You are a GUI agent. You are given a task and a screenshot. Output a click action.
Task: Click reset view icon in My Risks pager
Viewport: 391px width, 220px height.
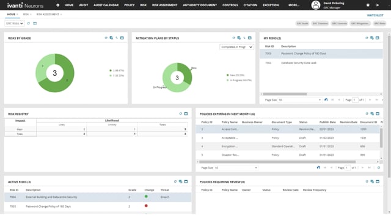(326, 100)
